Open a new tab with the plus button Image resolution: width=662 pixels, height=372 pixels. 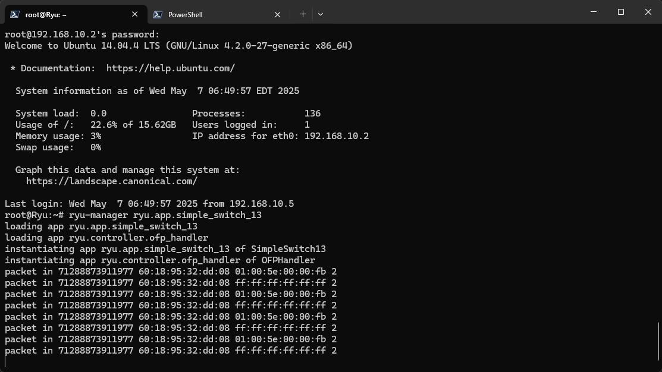pos(303,14)
